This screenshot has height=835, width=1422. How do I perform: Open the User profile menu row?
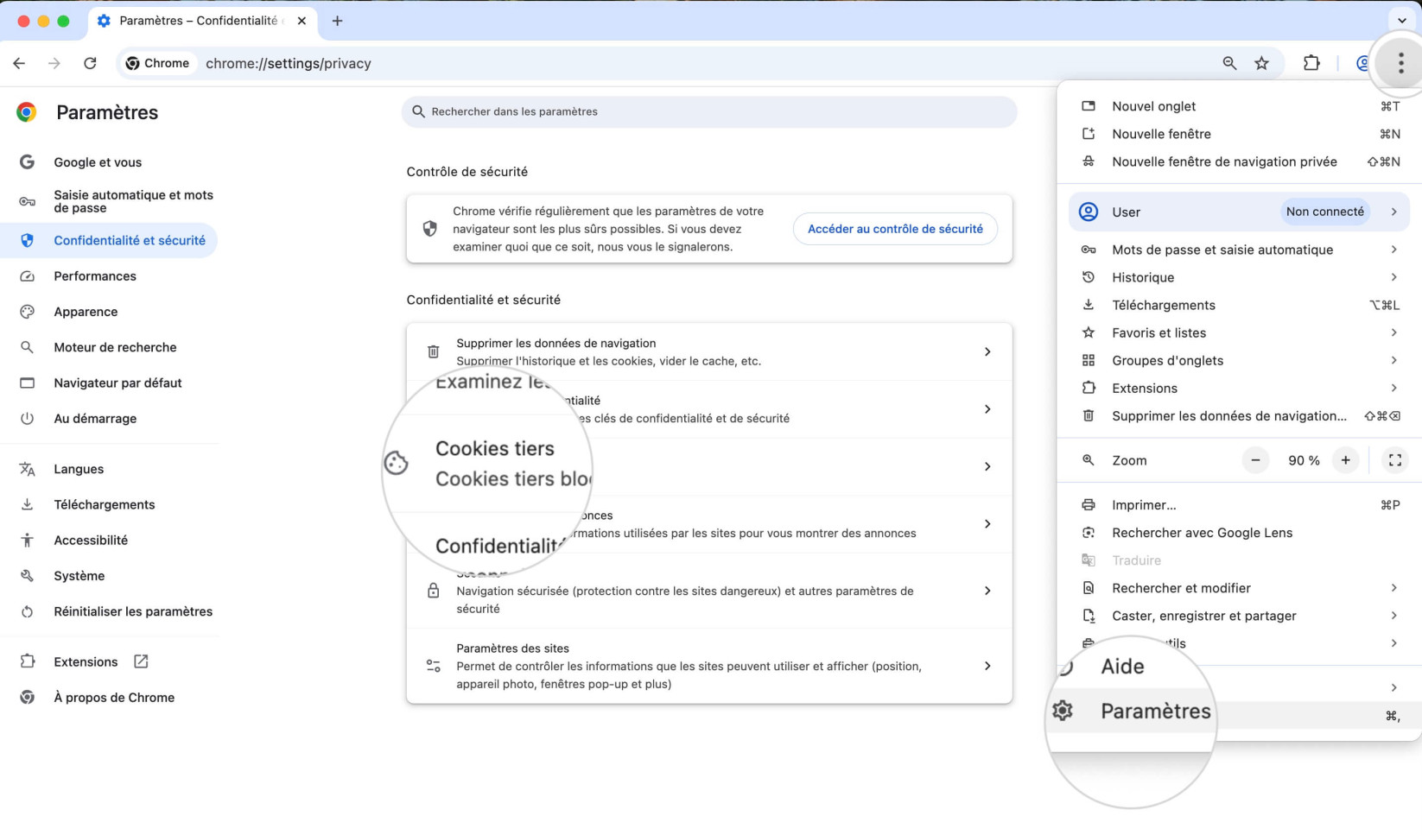tap(1240, 212)
